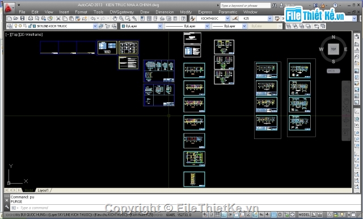Open the KICHTHUOC text style dropdown

pyautogui.click(x=227, y=18)
